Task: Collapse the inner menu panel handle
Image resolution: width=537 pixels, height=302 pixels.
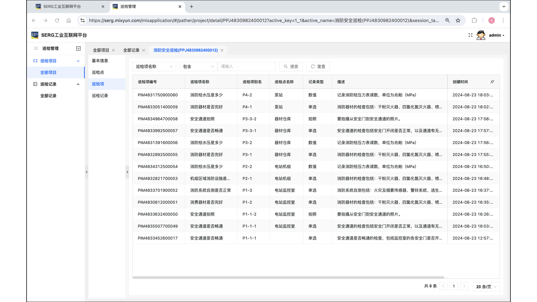Action: click(x=127, y=172)
